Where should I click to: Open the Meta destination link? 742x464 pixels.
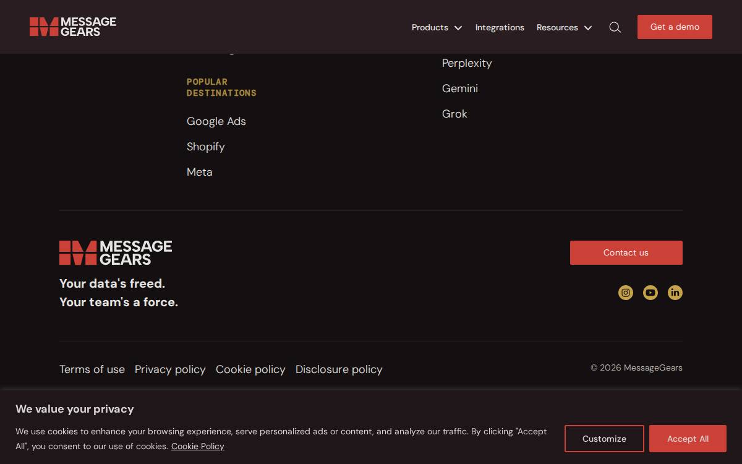pos(200,172)
